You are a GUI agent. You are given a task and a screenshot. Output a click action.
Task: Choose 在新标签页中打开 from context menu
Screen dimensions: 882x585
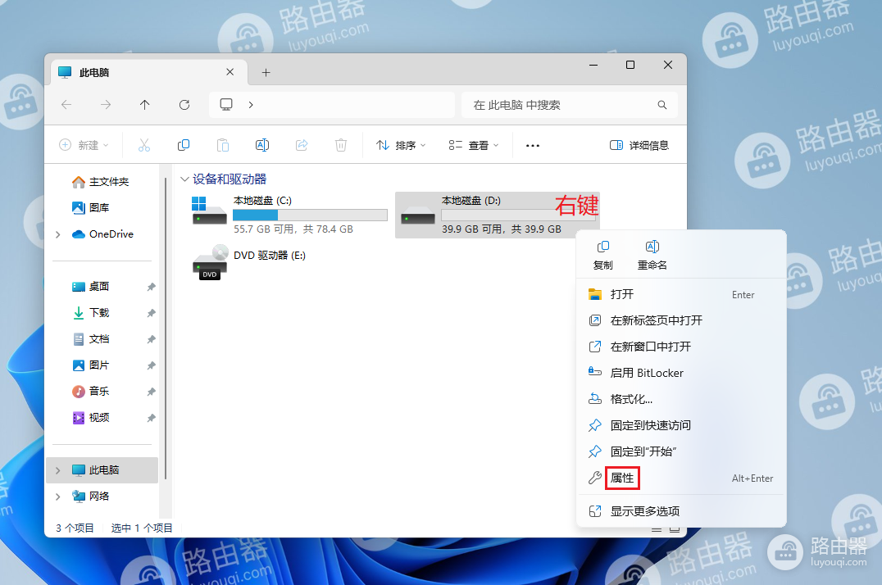680,320
